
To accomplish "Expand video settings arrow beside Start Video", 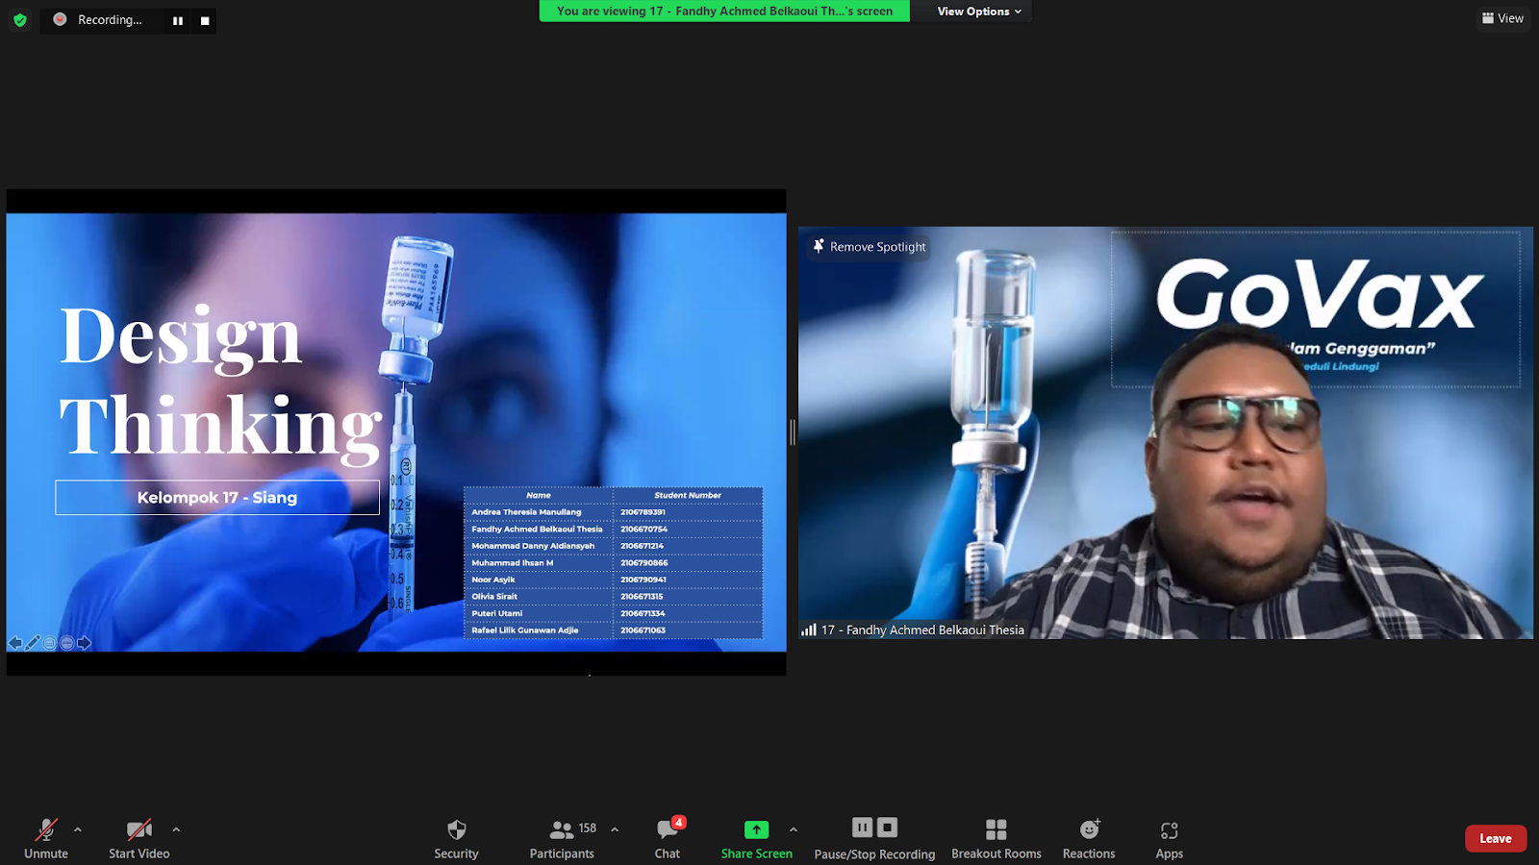I will tap(176, 828).
